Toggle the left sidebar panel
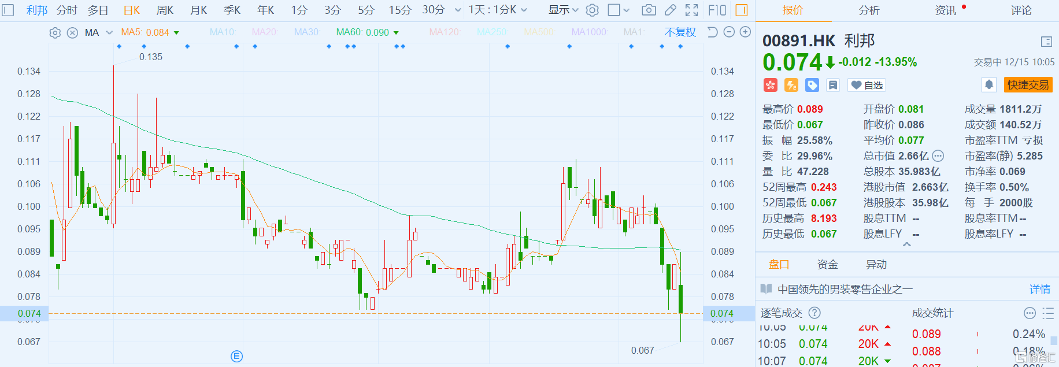 click(x=8, y=10)
